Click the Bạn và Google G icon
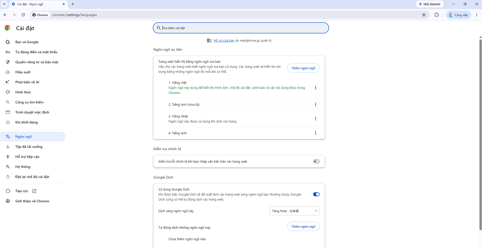The height and width of the screenshot is (248, 482). tap(8, 42)
